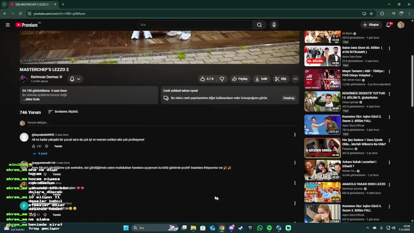Viewport: 414px width, 233px height.
Task: Open menu for Balon Date Show video
Action: [x=389, y=48]
